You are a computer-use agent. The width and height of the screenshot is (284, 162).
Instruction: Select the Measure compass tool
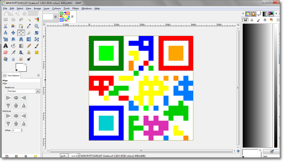[6, 33]
